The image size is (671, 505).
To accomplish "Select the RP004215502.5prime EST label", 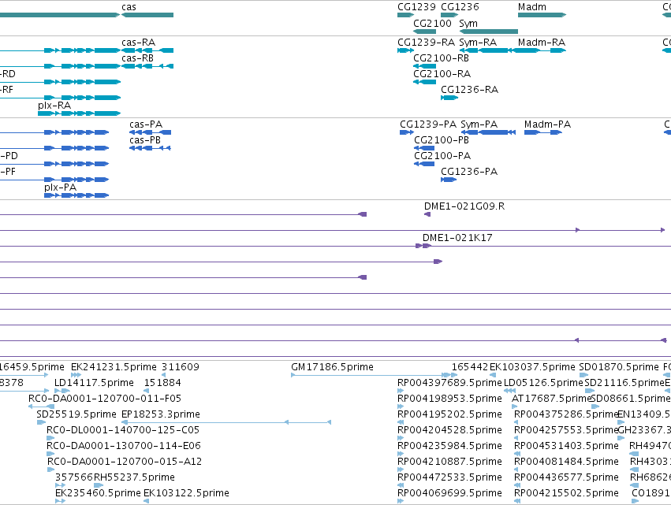I will pyautogui.click(x=566, y=493).
